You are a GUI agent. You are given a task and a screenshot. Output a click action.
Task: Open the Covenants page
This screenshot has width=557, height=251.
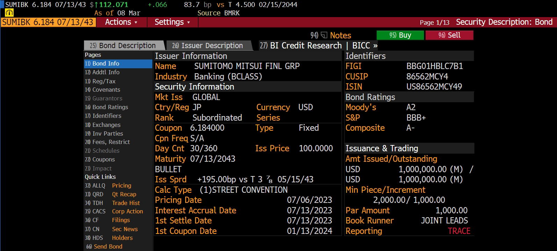tap(118, 90)
